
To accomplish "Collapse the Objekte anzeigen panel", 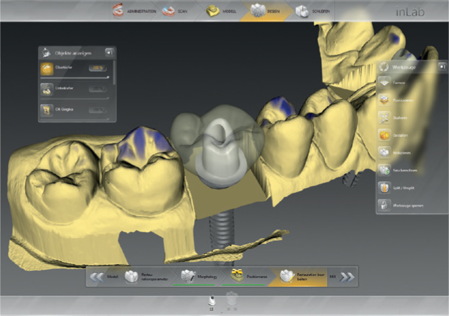I will pyautogui.click(x=109, y=51).
